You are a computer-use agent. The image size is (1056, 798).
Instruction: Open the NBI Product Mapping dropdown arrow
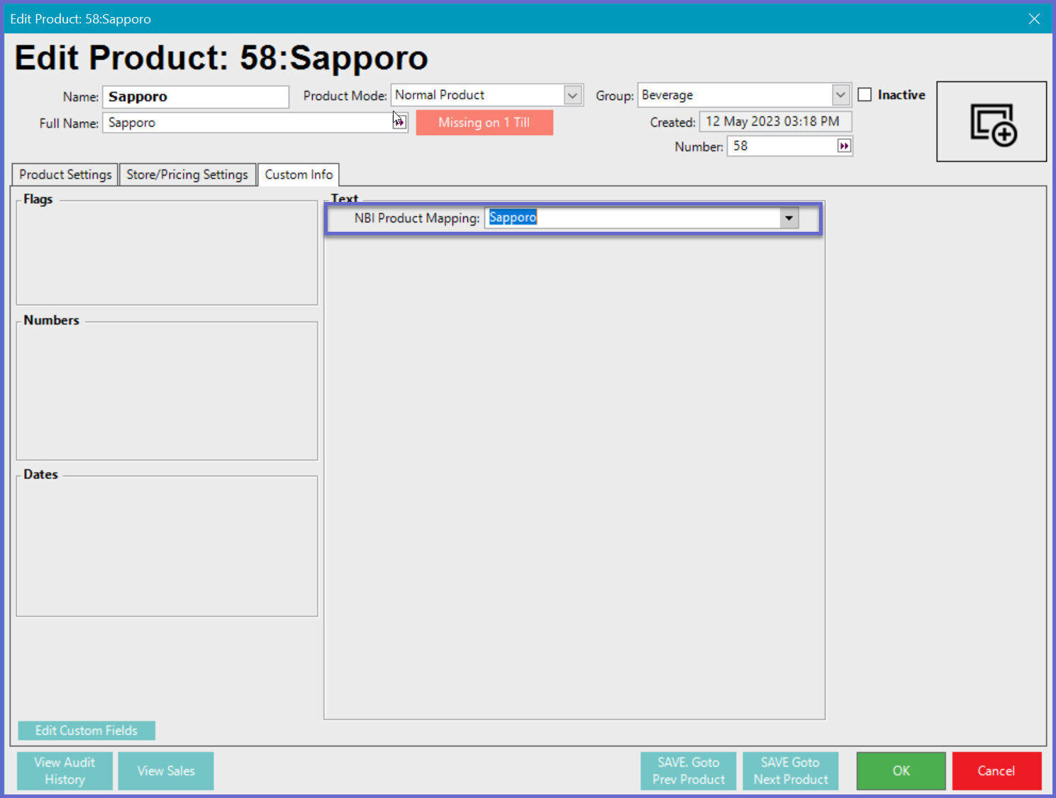coord(789,218)
